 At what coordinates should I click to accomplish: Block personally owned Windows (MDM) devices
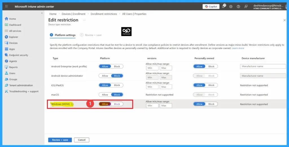(x=211, y=104)
